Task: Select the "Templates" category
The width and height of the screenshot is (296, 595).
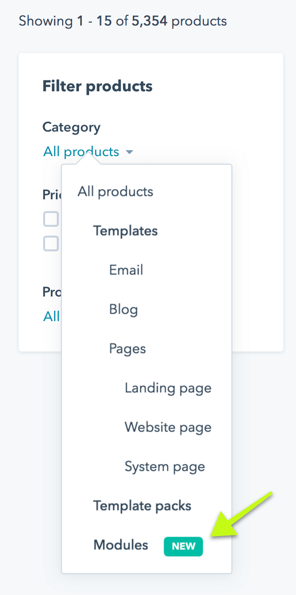Action: (125, 231)
